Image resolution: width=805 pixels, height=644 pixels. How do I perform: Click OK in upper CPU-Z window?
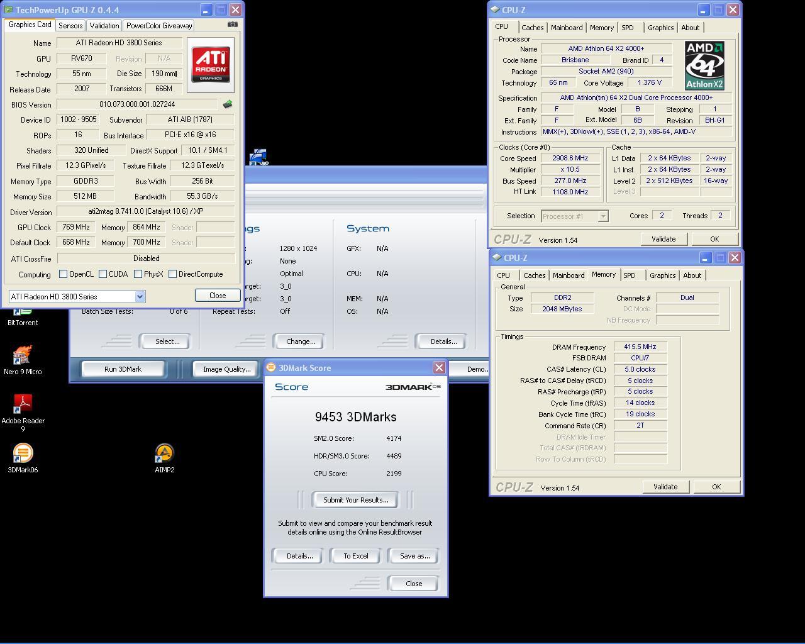point(714,238)
